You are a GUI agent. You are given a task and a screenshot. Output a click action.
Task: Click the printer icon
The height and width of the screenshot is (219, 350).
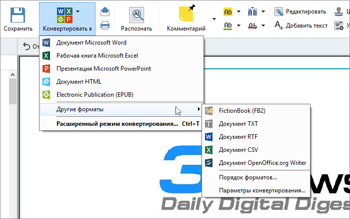tap(105, 25)
